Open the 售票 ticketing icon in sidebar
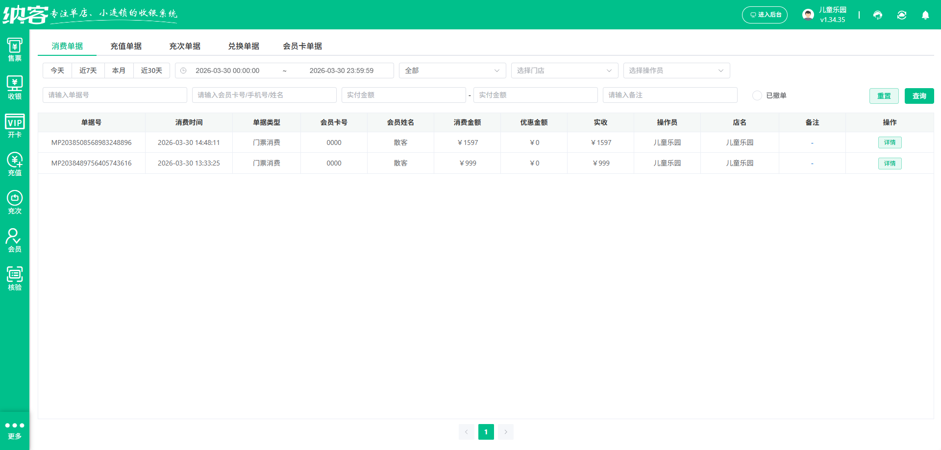The width and height of the screenshot is (941, 450). point(15,48)
